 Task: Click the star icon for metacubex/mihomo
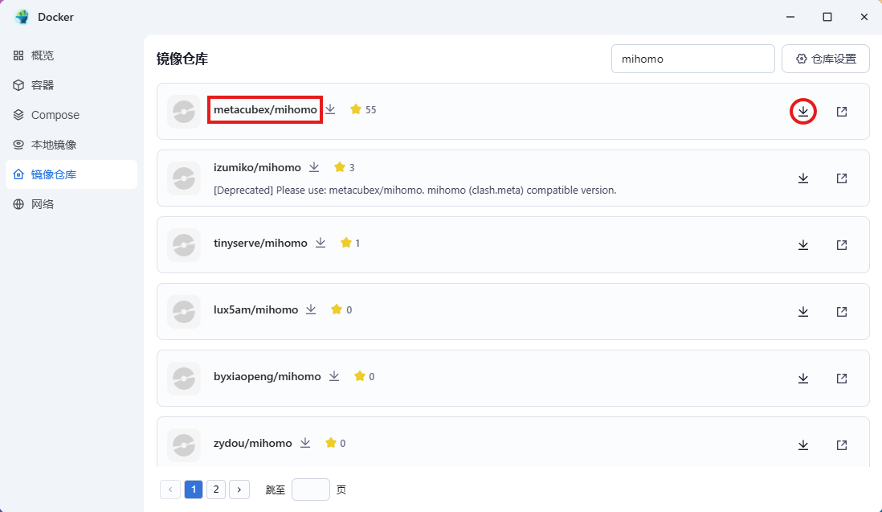point(356,109)
